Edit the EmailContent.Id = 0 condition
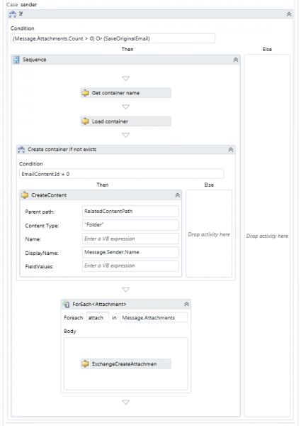This screenshot has height=426, width=301. [121, 174]
